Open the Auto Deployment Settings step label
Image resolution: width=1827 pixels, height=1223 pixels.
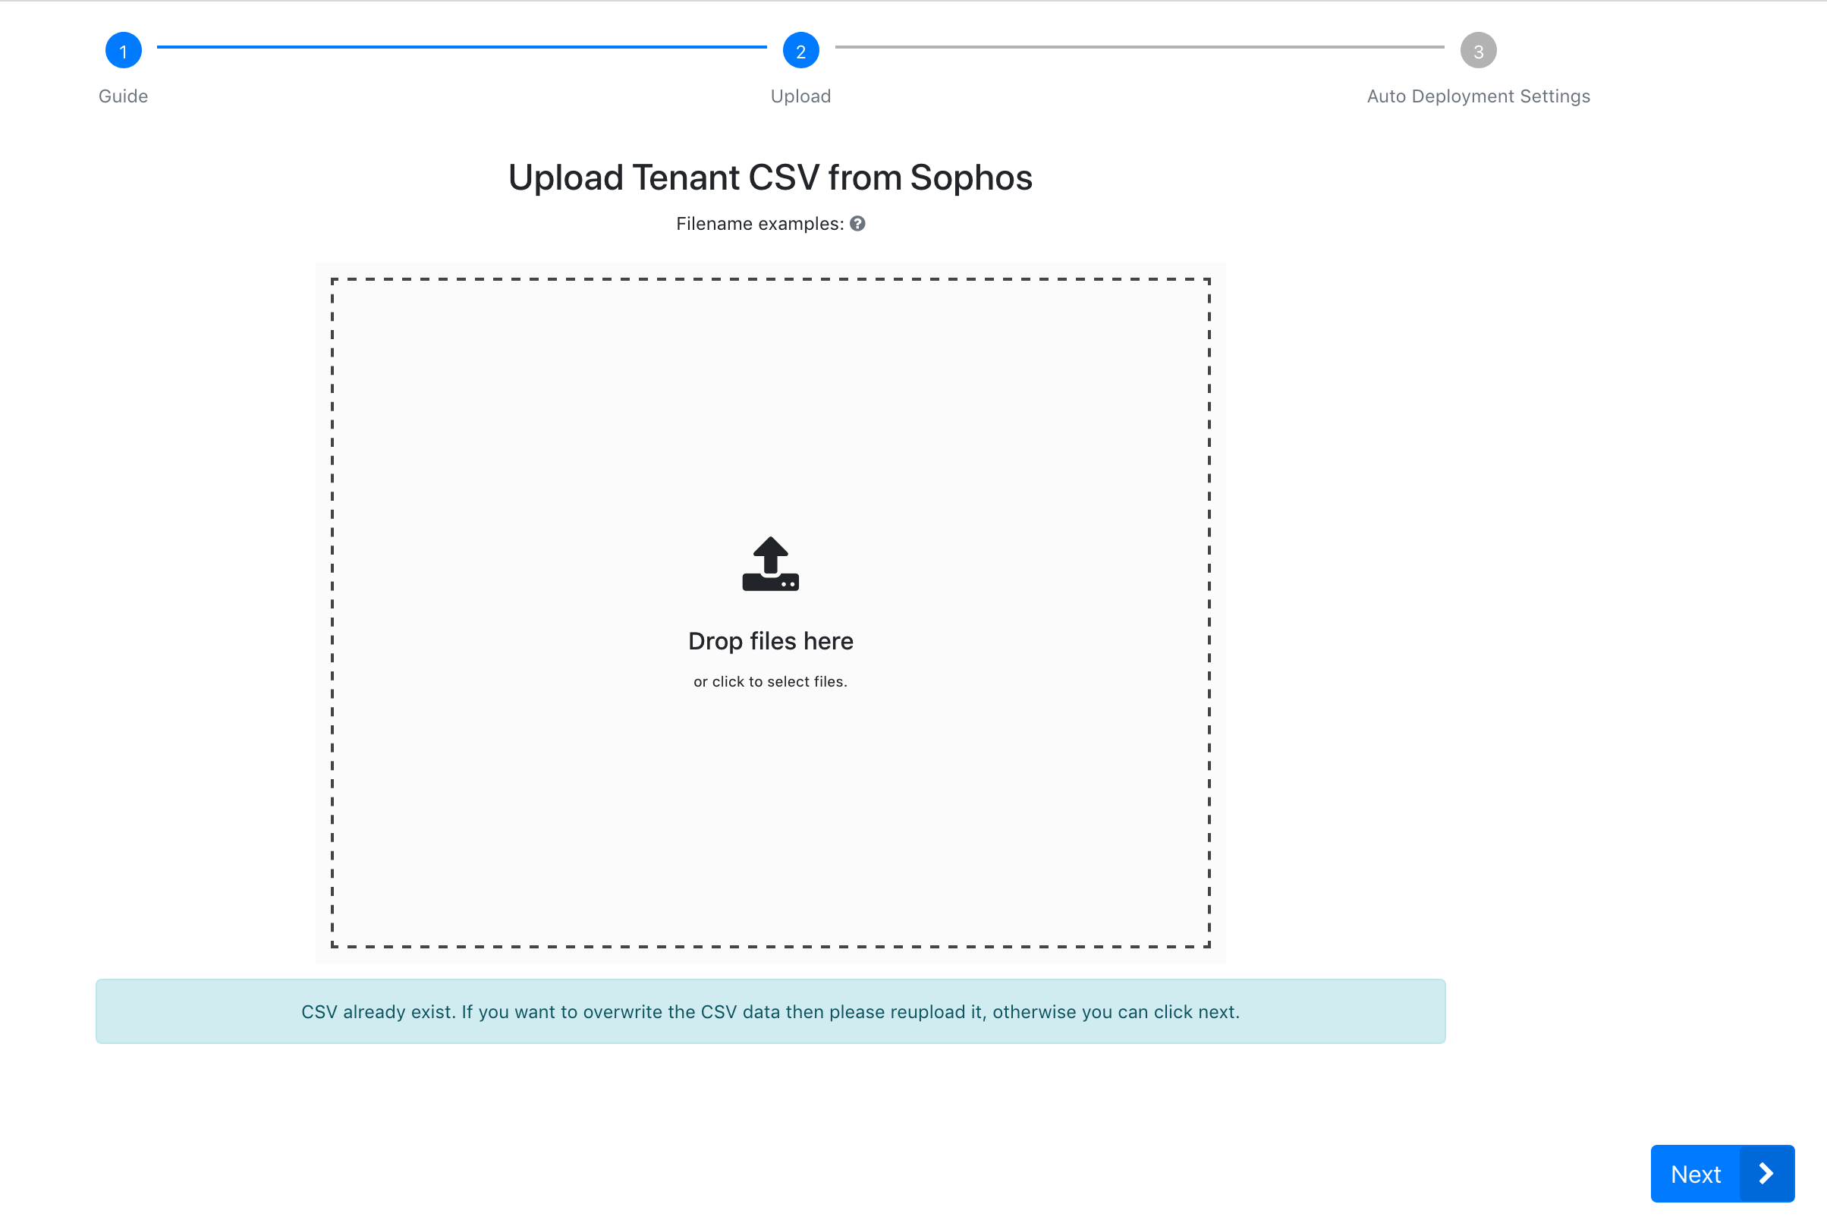[x=1478, y=96]
